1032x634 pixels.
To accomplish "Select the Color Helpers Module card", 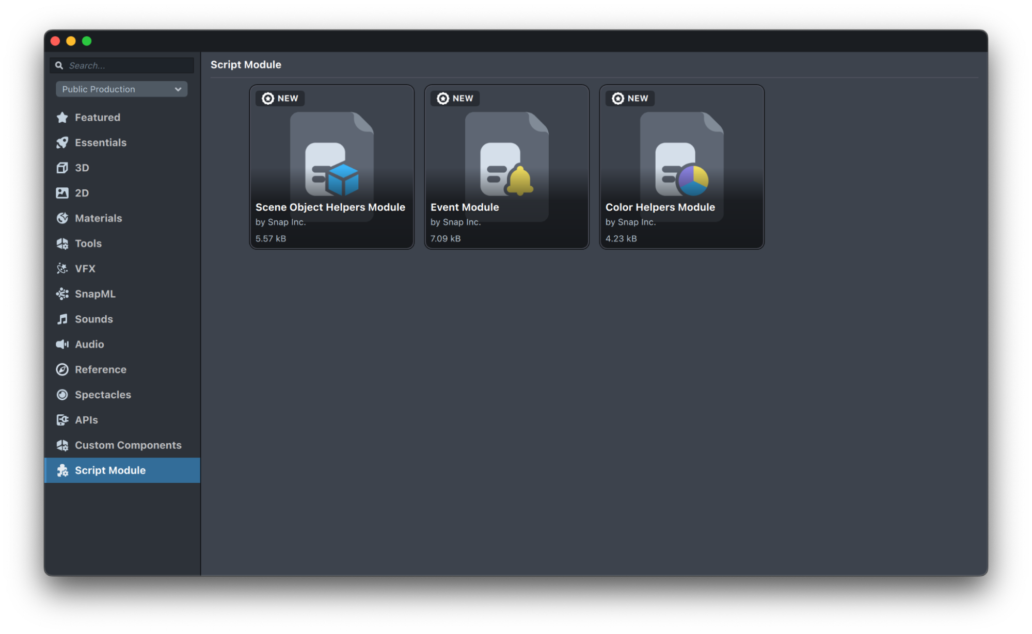I will pos(681,167).
